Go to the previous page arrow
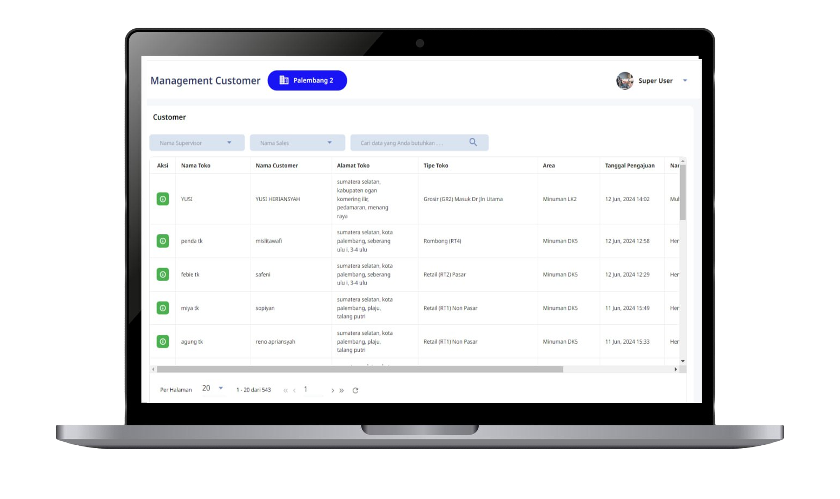 [x=294, y=390]
